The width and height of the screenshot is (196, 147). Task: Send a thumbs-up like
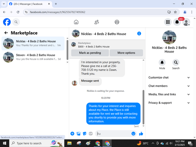[141, 134]
